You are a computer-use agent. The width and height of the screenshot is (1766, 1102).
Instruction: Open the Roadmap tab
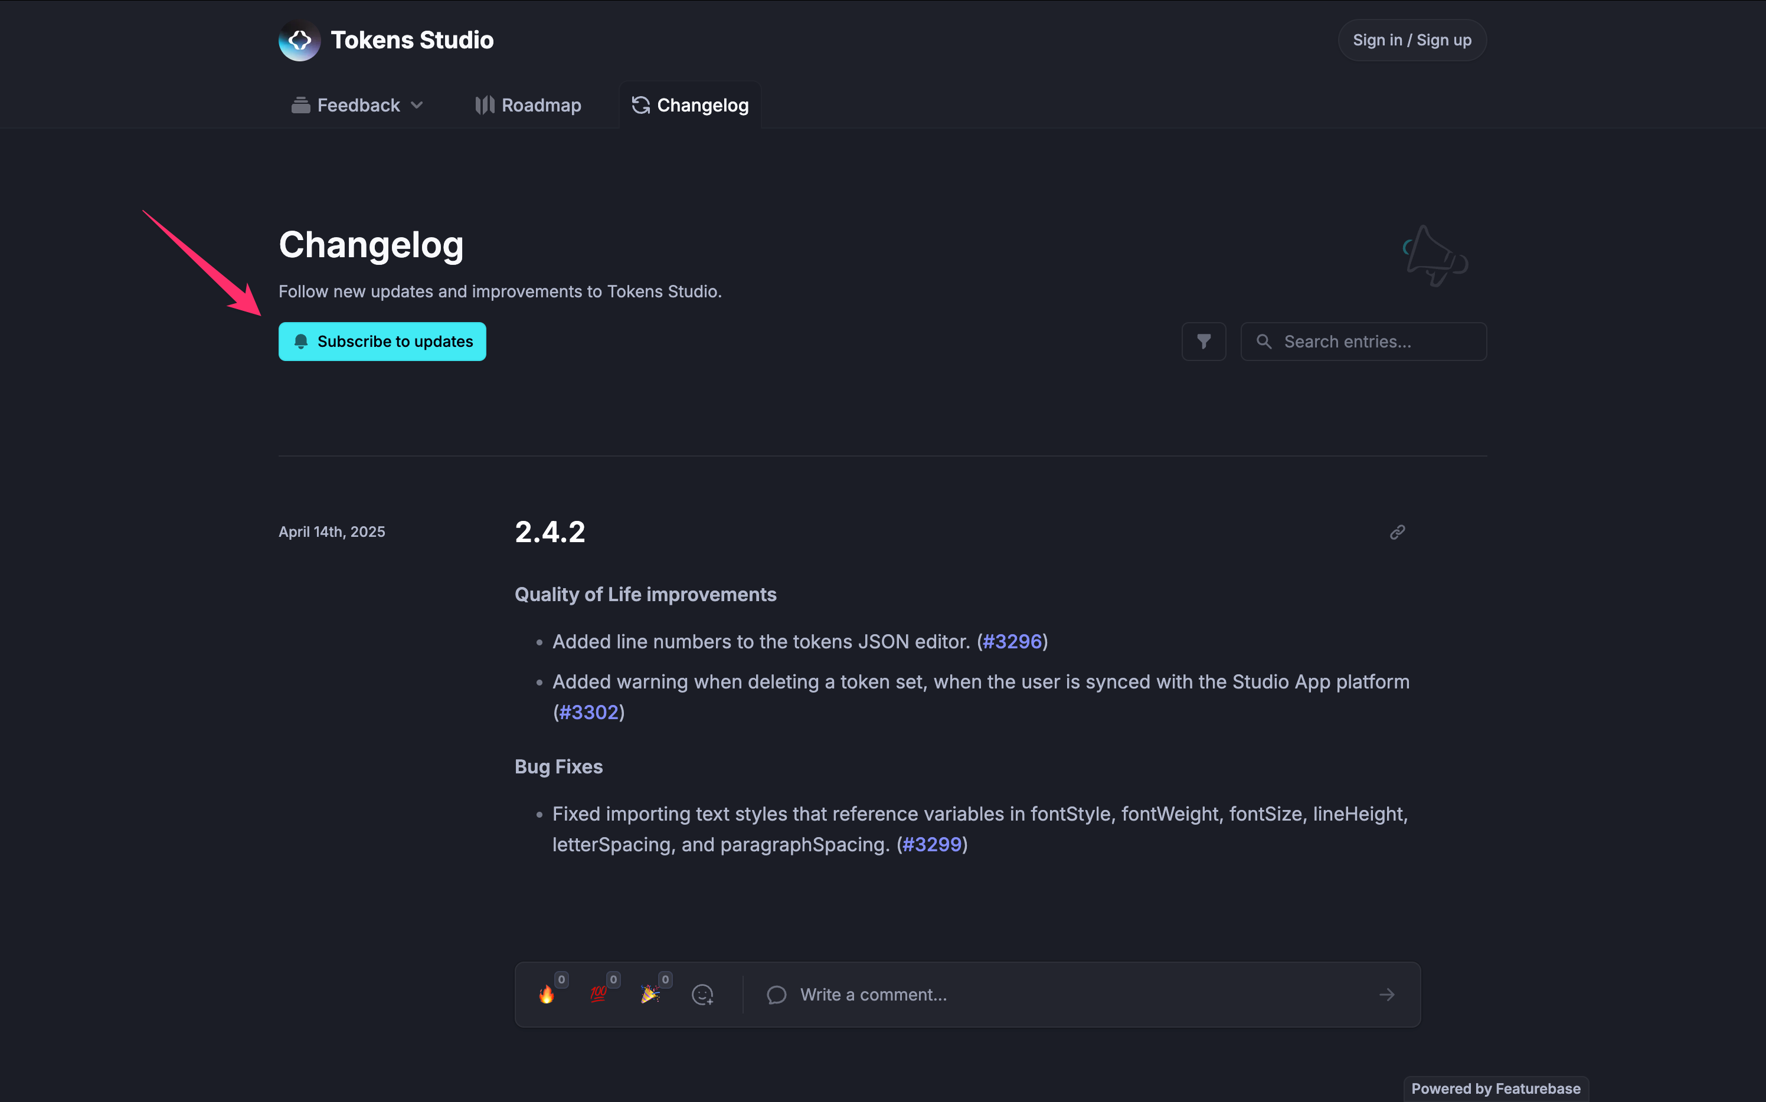[x=528, y=105]
